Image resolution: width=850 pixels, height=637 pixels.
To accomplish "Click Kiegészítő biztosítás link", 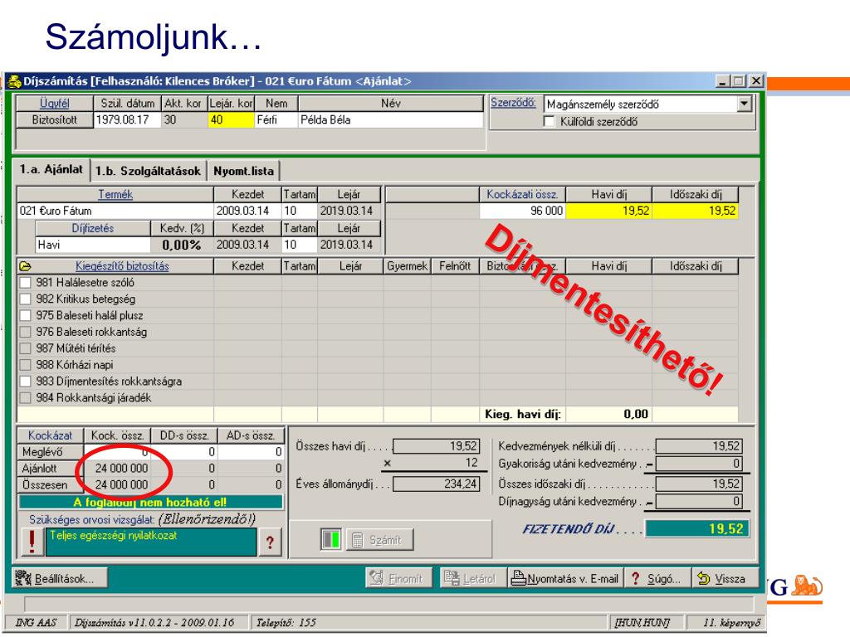I will pos(122,266).
